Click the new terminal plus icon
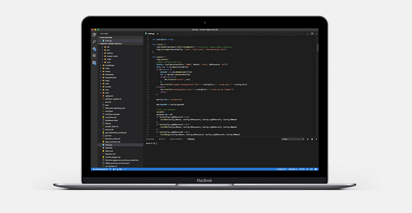Screen dimensions: 412x213 point(308,139)
